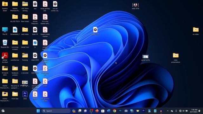Select the 19 march 2023 folder
The width and height of the screenshot is (203, 114).
tap(5, 71)
